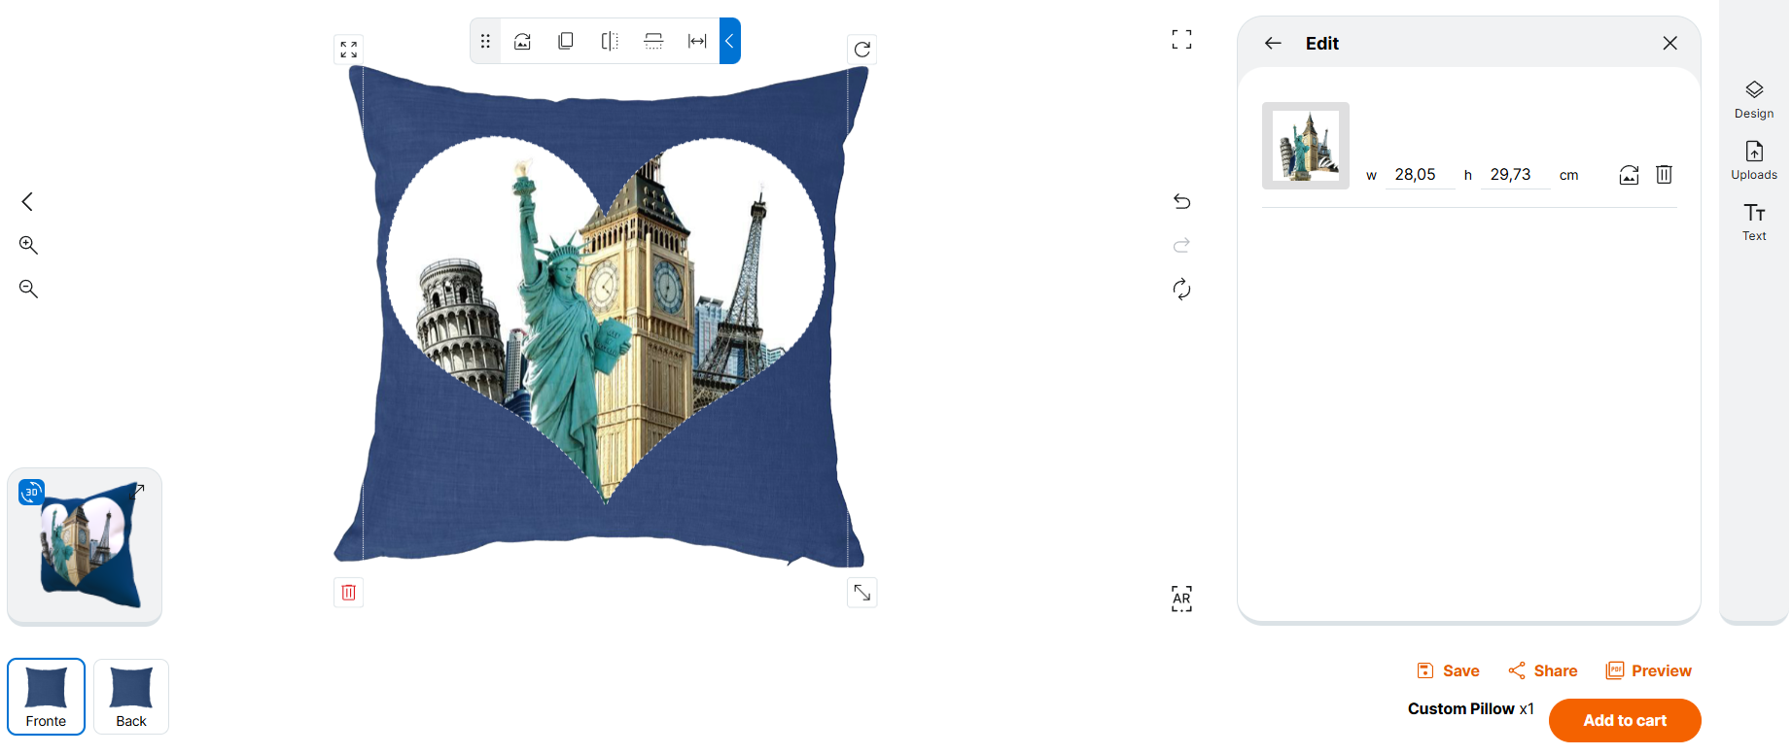
Task: Open the AR view
Action: pos(1181,599)
